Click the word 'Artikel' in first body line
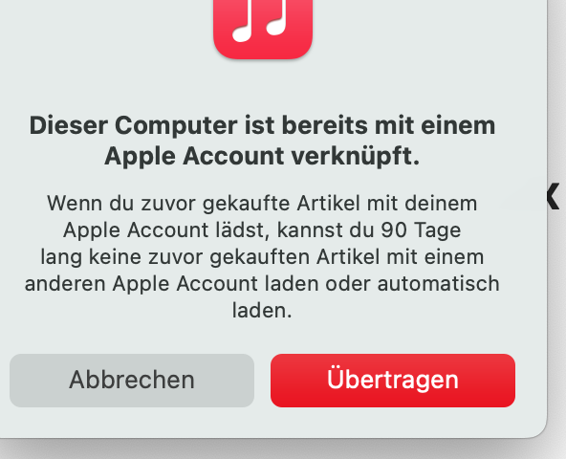This screenshot has width=566, height=459. click(329, 204)
